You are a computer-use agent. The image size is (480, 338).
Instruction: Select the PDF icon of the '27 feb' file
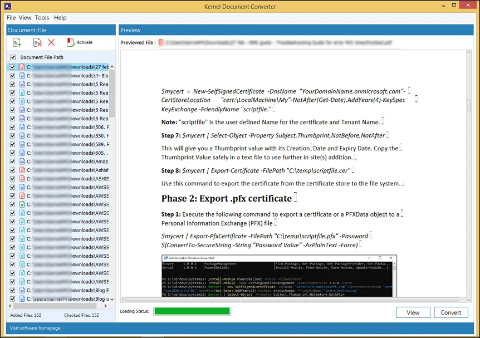pyautogui.click(x=22, y=67)
